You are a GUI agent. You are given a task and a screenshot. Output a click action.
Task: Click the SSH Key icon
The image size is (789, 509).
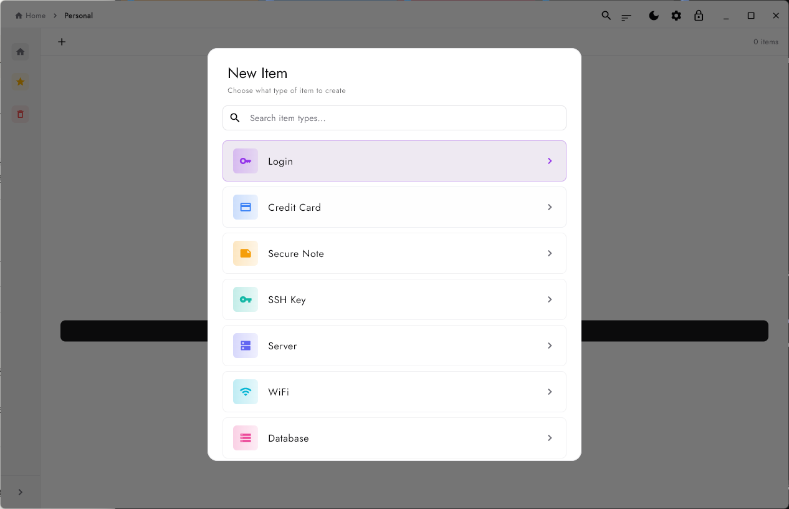(246, 299)
